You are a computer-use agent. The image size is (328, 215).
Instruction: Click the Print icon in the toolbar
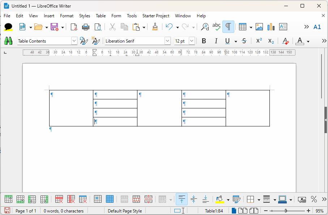click(86, 27)
